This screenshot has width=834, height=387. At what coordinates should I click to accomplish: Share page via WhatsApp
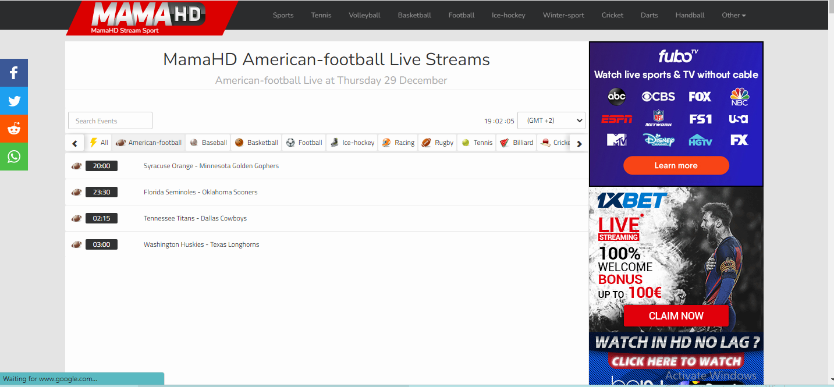[14, 157]
